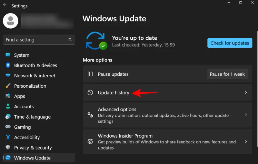Click "Last checked: Yesterday, 15:59" text
Image resolution: width=258 pixels, height=164 pixels.
tap(144, 45)
